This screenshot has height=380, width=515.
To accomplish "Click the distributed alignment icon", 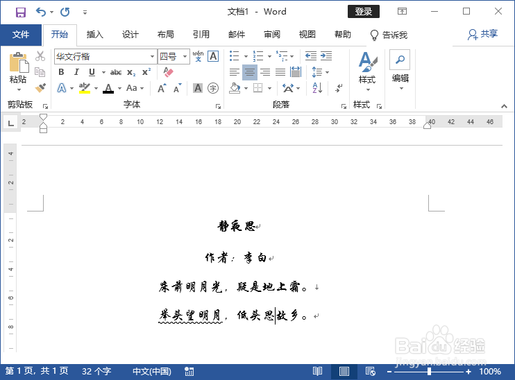I will pos(296,72).
